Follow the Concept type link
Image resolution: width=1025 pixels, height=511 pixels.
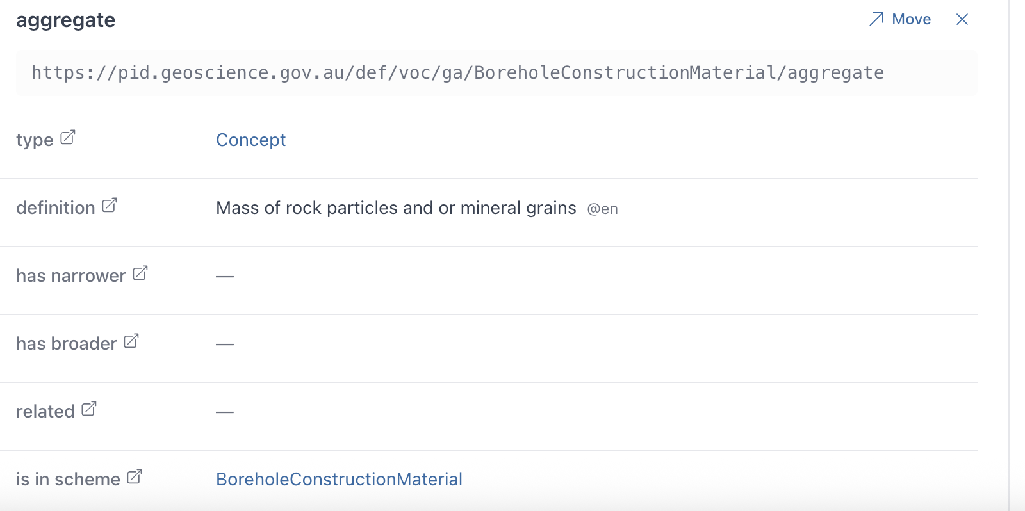coord(250,140)
